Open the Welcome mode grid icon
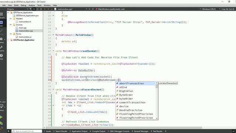 click(1, 14)
